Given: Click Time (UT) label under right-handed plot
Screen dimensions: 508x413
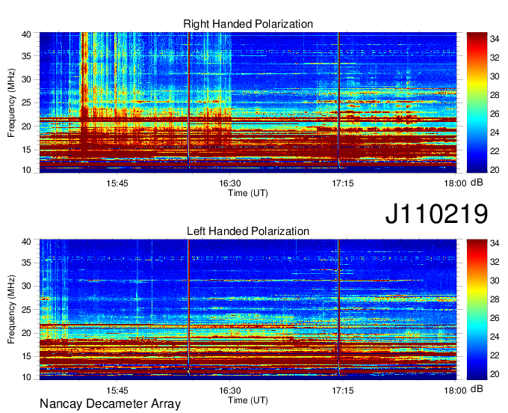Looking at the screenshot, I should point(248,193).
